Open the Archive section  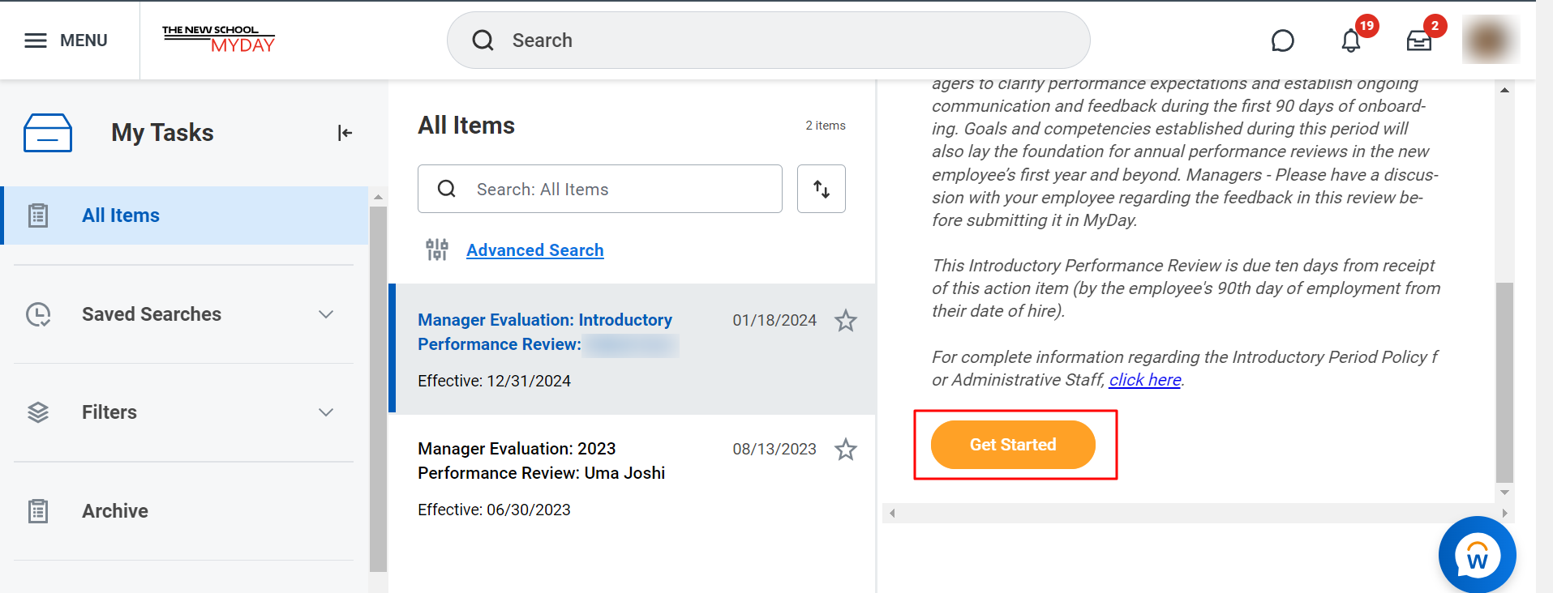pos(184,511)
